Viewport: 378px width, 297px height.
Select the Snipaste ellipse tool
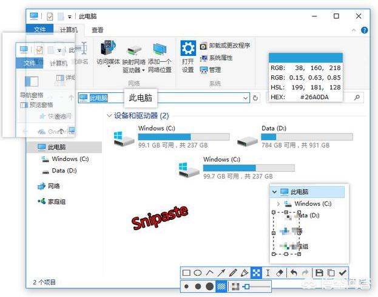[198, 273]
